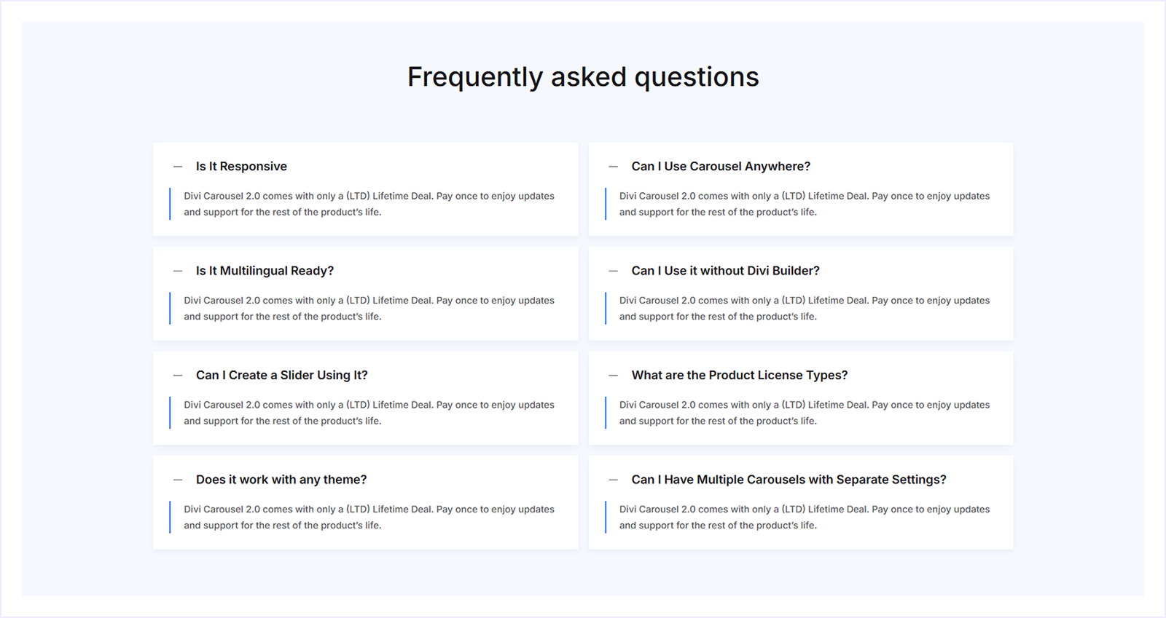Select the "Can I Have Multiple Carousels with Separate Settings?" heading
1166x618 pixels.
(x=789, y=480)
